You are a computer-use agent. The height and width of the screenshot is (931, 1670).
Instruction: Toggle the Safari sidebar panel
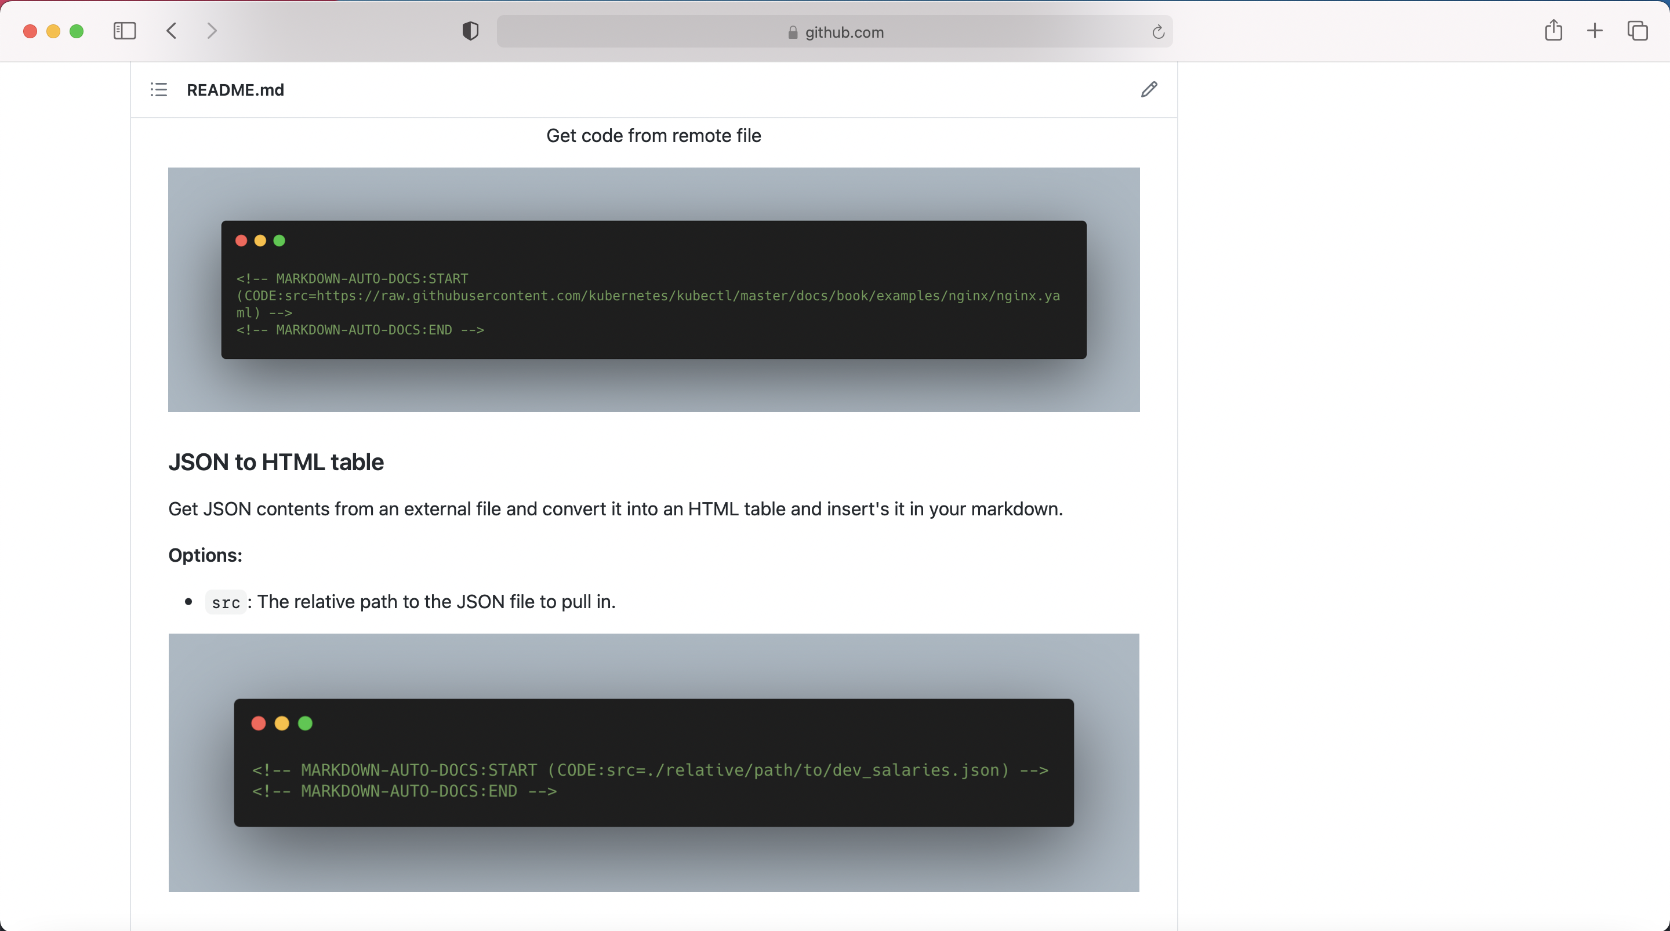[x=125, y=31]
